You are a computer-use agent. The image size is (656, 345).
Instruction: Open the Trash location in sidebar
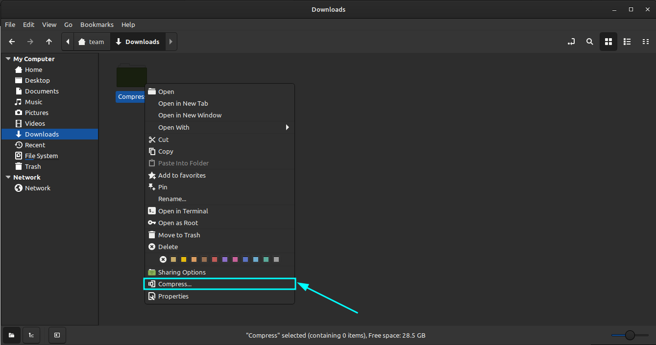32,166
